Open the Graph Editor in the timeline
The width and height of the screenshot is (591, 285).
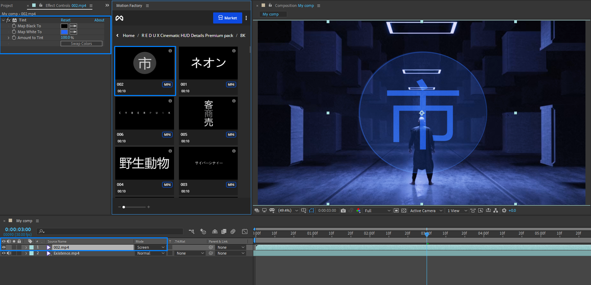coord(245,231)
